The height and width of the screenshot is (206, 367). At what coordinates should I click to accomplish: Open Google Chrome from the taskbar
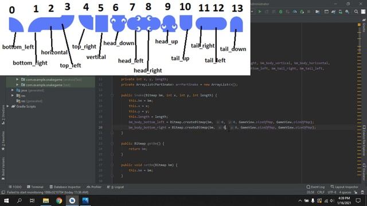click(x=59, y=201)
